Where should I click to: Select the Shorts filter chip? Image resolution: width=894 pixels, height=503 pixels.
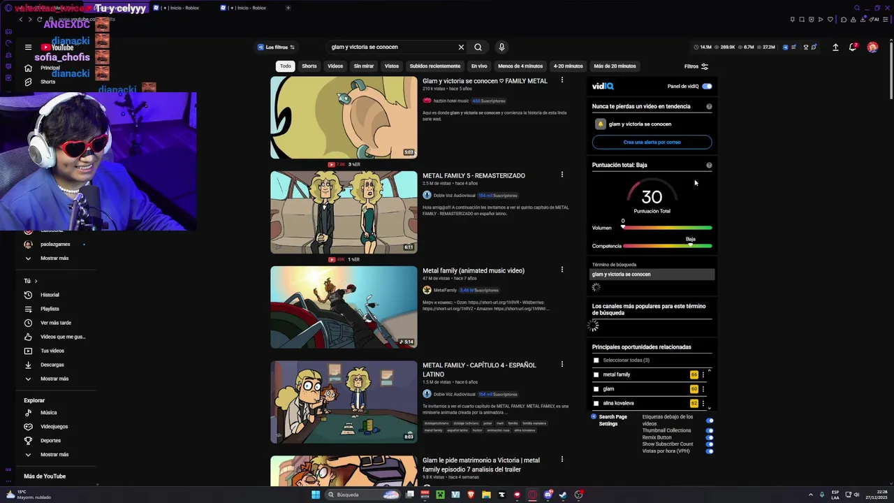(x=309, y=66)
